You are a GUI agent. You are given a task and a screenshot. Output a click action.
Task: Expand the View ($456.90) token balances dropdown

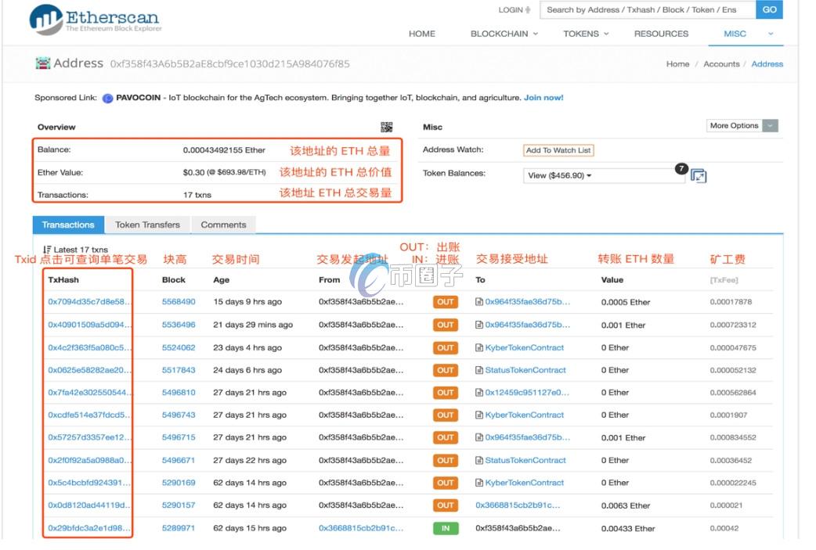click(561, 175)
